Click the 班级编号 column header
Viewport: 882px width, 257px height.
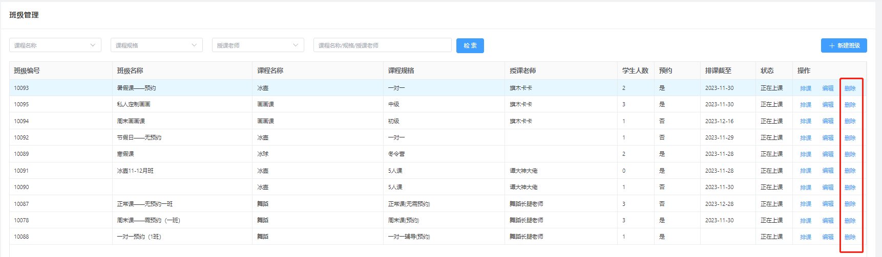point(27,71)
